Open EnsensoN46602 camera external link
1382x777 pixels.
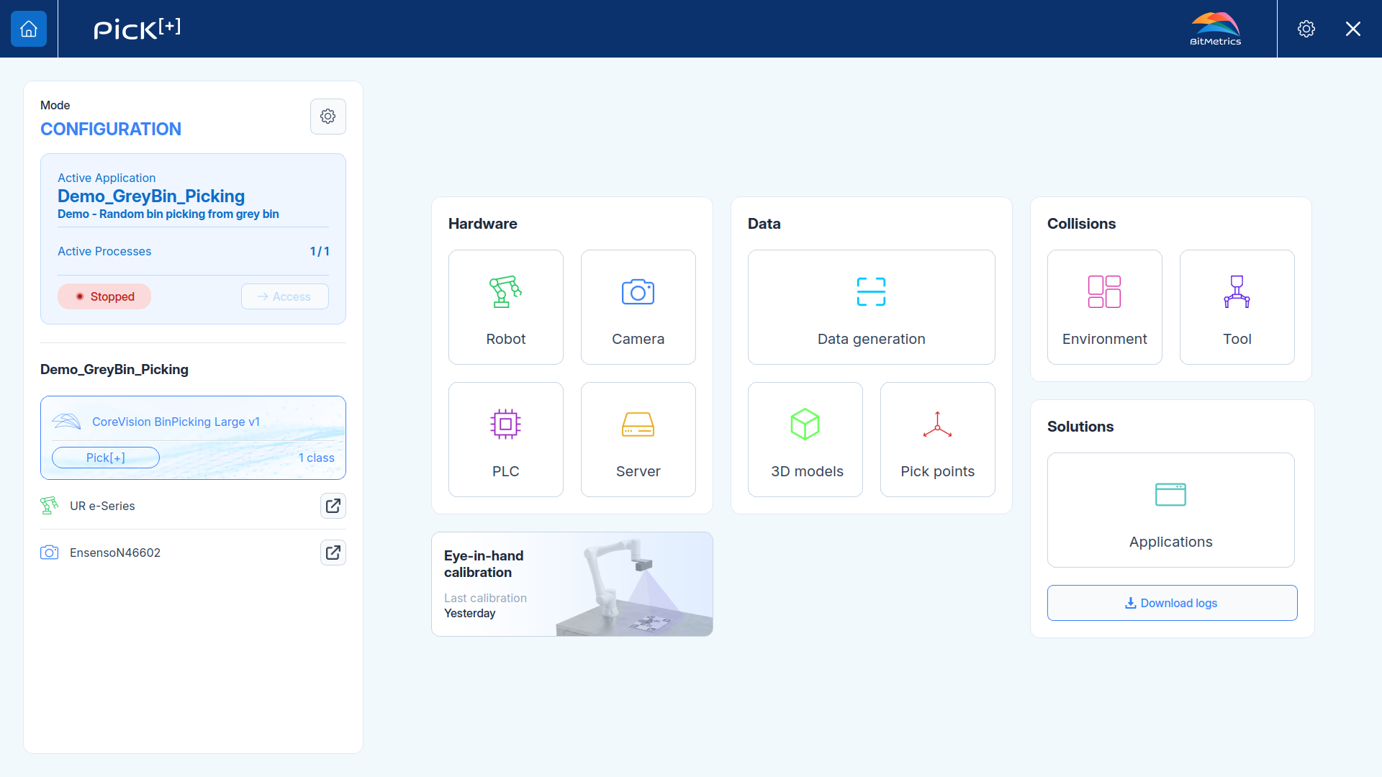pyautogui.click(x=333, y=553)
